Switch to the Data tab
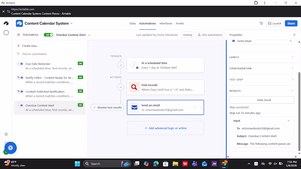Image resolution: width=301 pixels, height=169 pixels. [x=132, y=24]
